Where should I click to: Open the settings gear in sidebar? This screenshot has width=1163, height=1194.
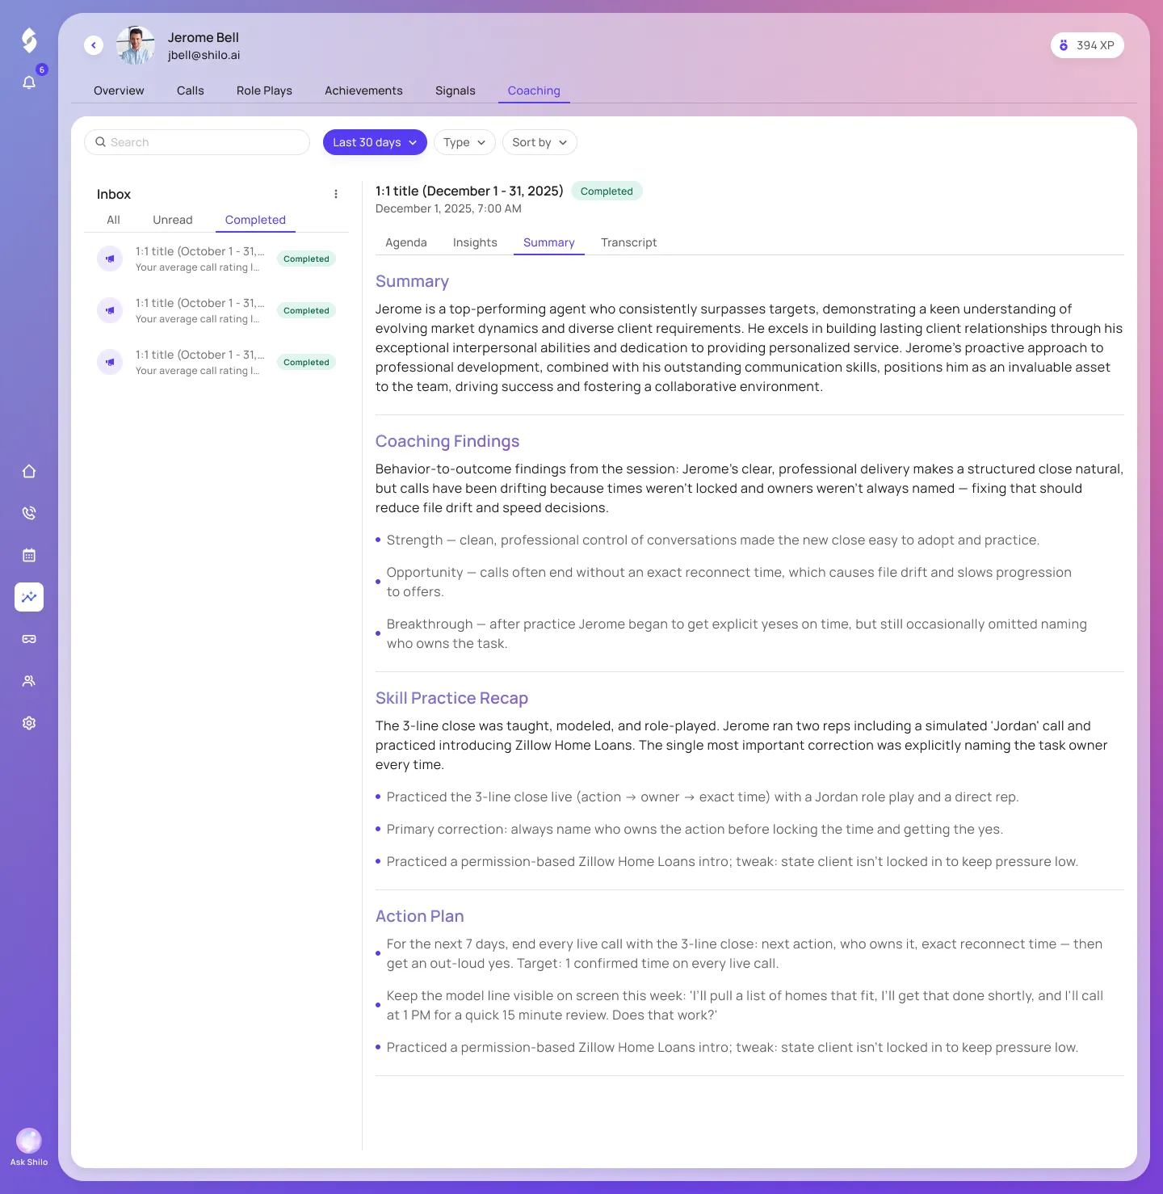(x=29, y=723)
